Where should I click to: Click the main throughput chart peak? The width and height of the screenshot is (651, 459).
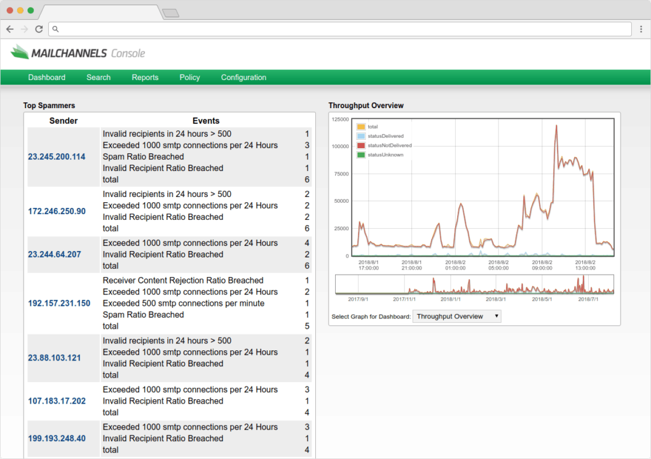pos(556,126)
